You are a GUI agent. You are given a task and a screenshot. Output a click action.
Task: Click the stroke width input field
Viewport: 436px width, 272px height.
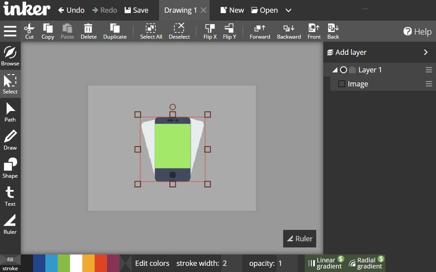[x=231, y=263]
